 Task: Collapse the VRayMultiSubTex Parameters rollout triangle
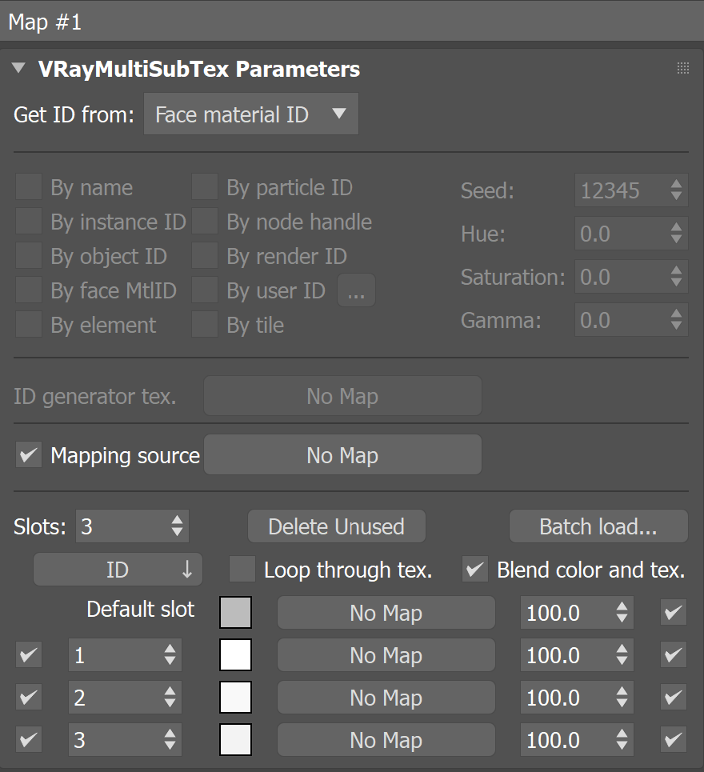[18, 68]
